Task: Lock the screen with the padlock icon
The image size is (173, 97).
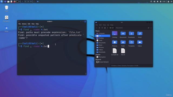Action: (x=168, y=2)
